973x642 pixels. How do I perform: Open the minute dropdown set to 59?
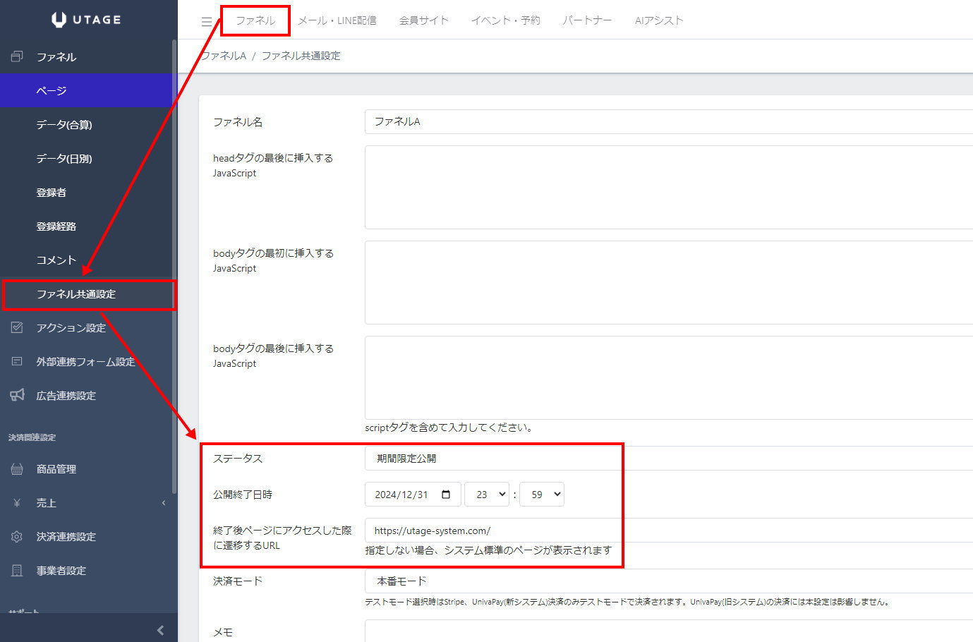tap(542, 494)
